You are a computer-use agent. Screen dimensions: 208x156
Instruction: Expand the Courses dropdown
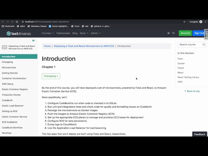coord(48,33)
